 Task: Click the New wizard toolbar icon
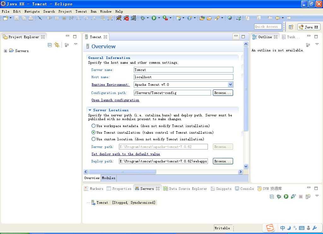[x=6, y=18]
